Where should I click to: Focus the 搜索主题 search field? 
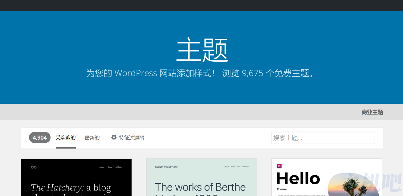coord(323,138)
